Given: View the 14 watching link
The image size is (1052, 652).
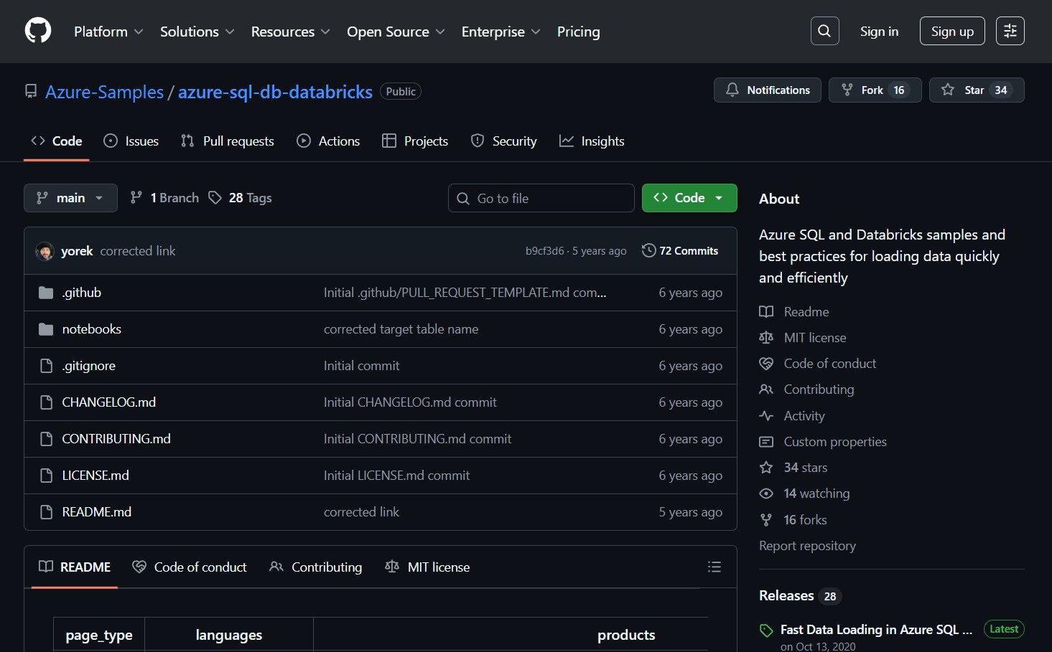Looking at the screenshot, I should (x=816, y=493).
